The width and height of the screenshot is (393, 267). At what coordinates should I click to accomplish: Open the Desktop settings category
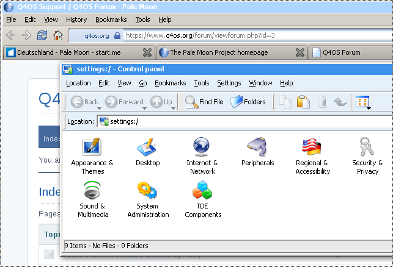click(148, 152)
